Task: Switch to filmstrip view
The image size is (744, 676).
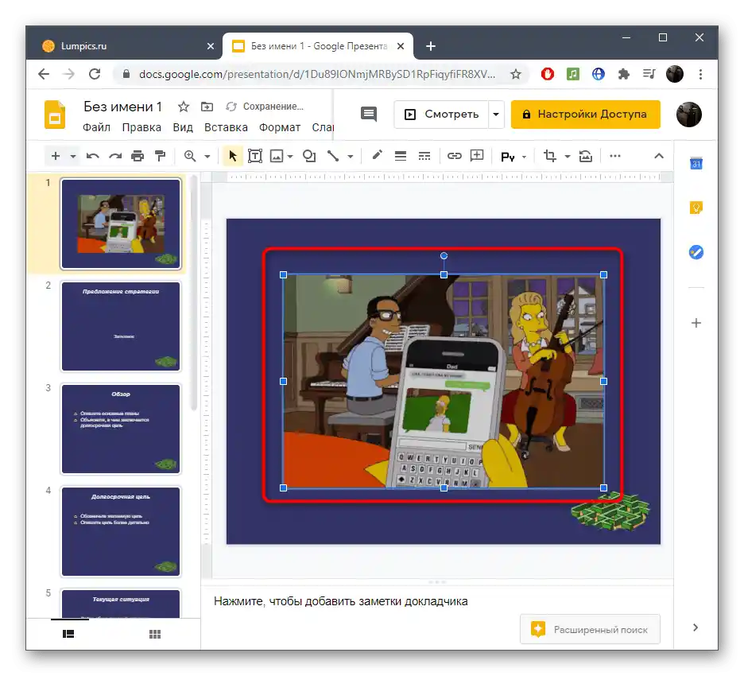Action: pos(69,634)
